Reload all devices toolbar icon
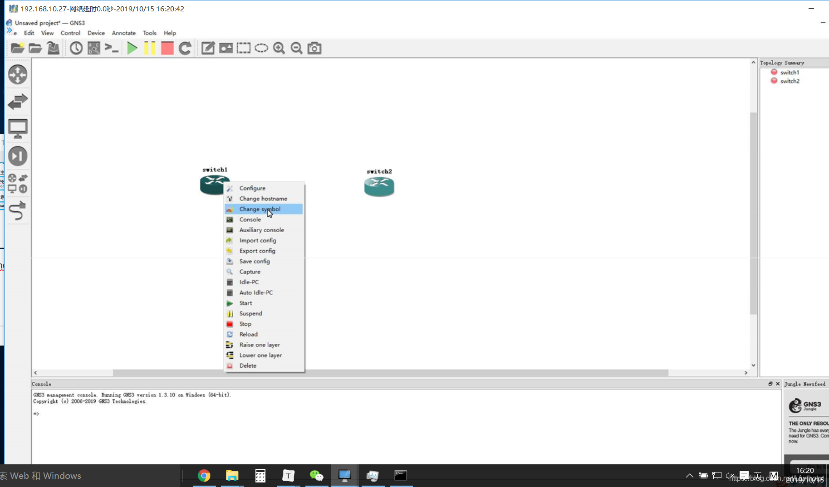829x487 pixels. pyautogui.click(x=185, y=48)
